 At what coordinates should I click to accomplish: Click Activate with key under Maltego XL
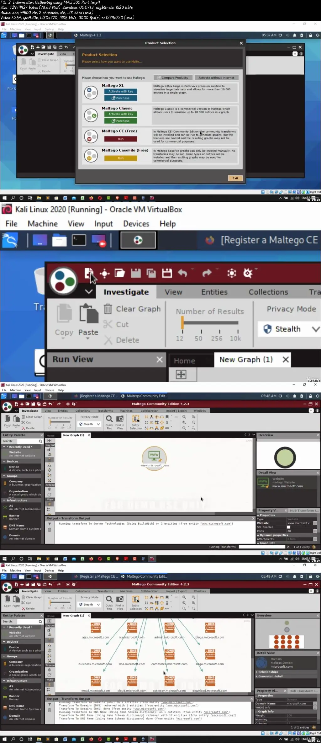click(121, 91)
